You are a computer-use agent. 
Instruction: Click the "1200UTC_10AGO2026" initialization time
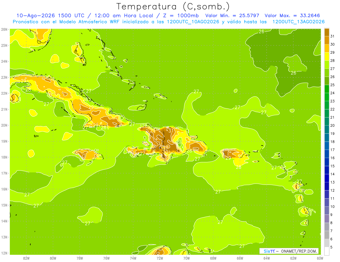point(193,22)
